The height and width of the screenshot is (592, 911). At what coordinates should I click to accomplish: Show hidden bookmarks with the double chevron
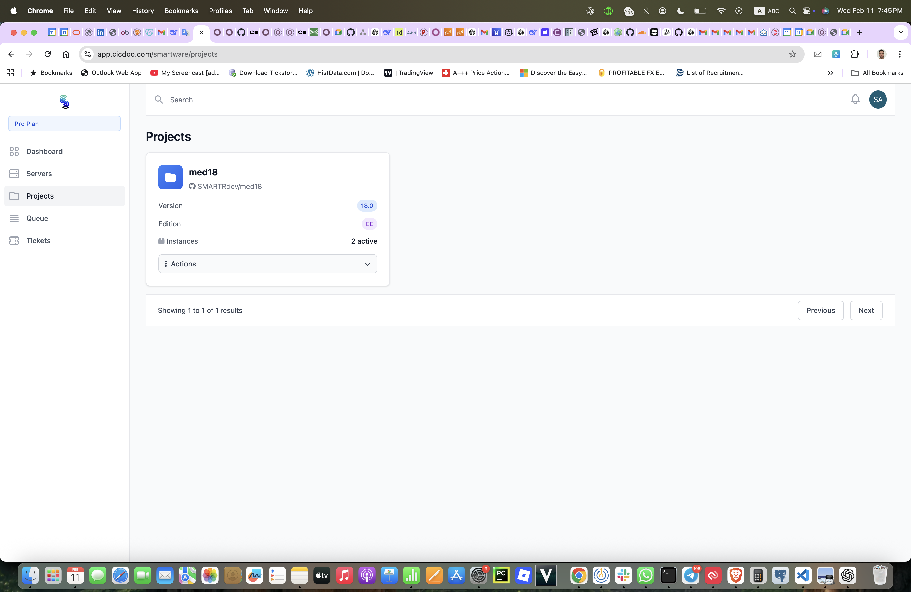pyautogui.click(x=830, y=73)
